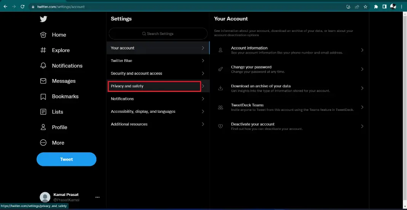This screenshot has height=210, width=407.
Task: Open Deactivate your account link
Action: tap(289, 126)
